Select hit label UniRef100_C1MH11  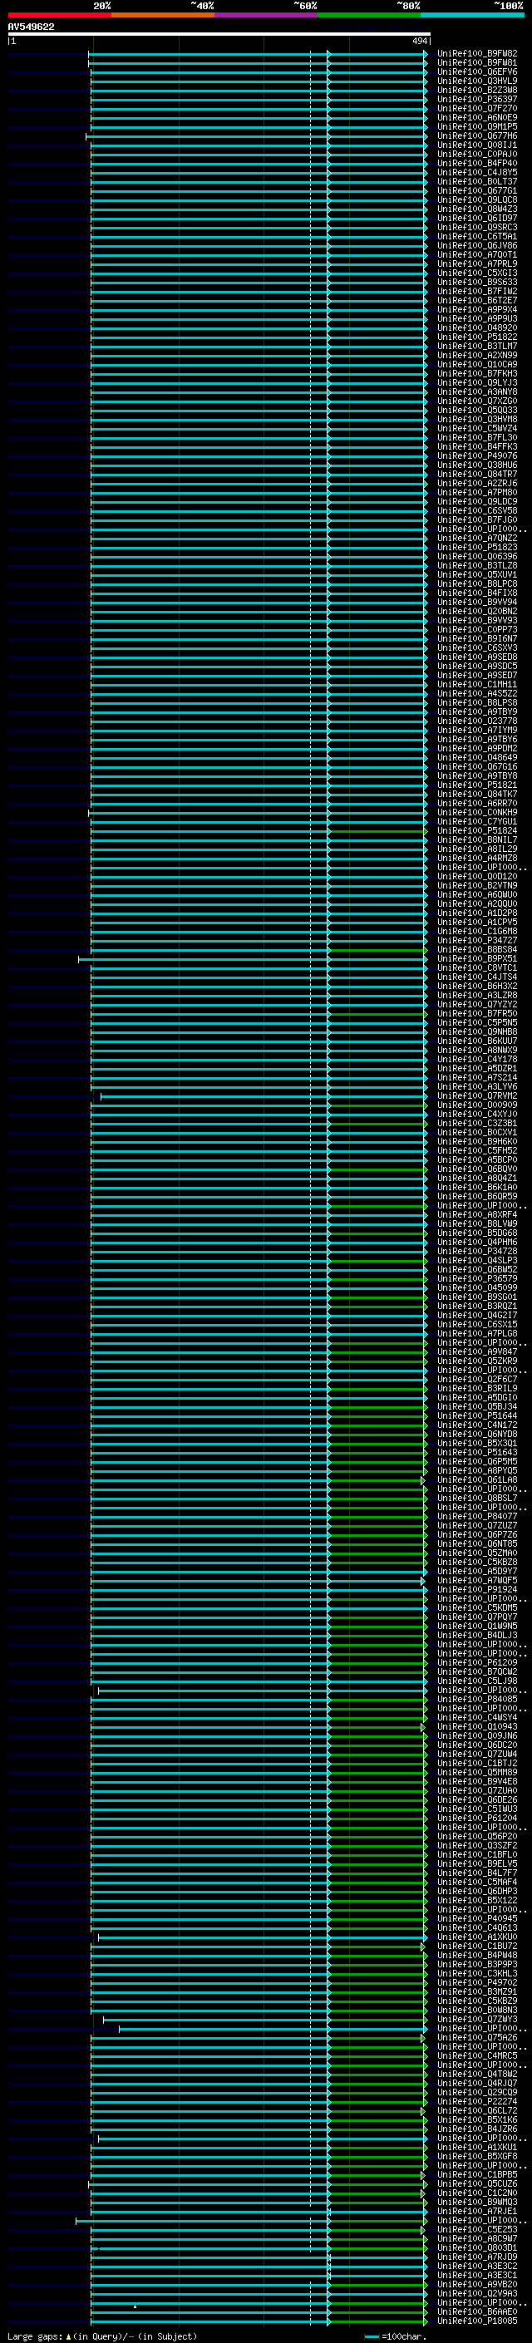pos(476,684)
